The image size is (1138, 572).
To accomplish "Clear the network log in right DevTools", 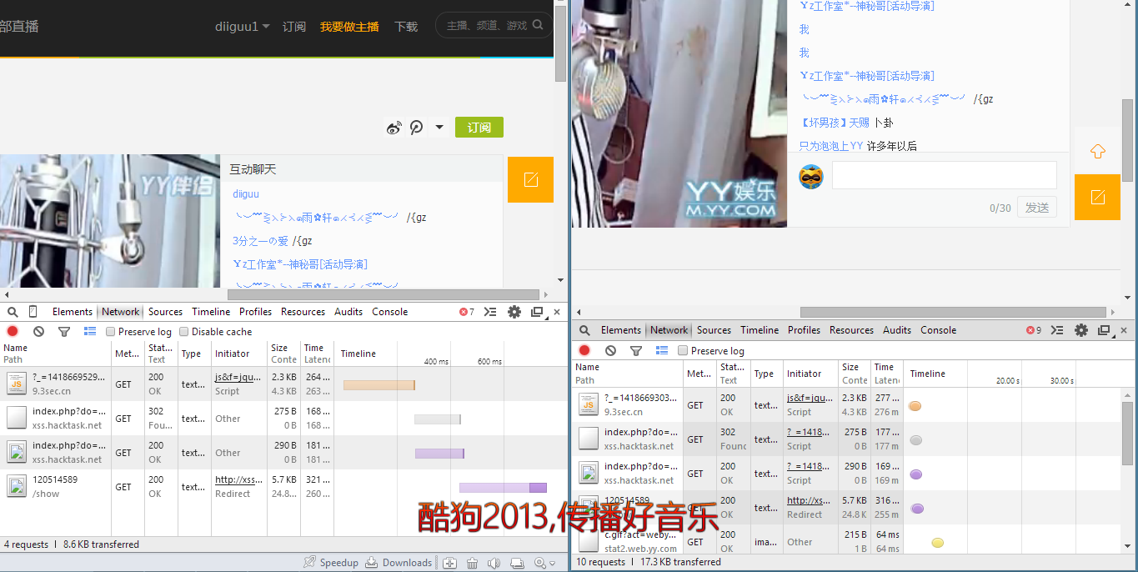I will tap(610, 351).
